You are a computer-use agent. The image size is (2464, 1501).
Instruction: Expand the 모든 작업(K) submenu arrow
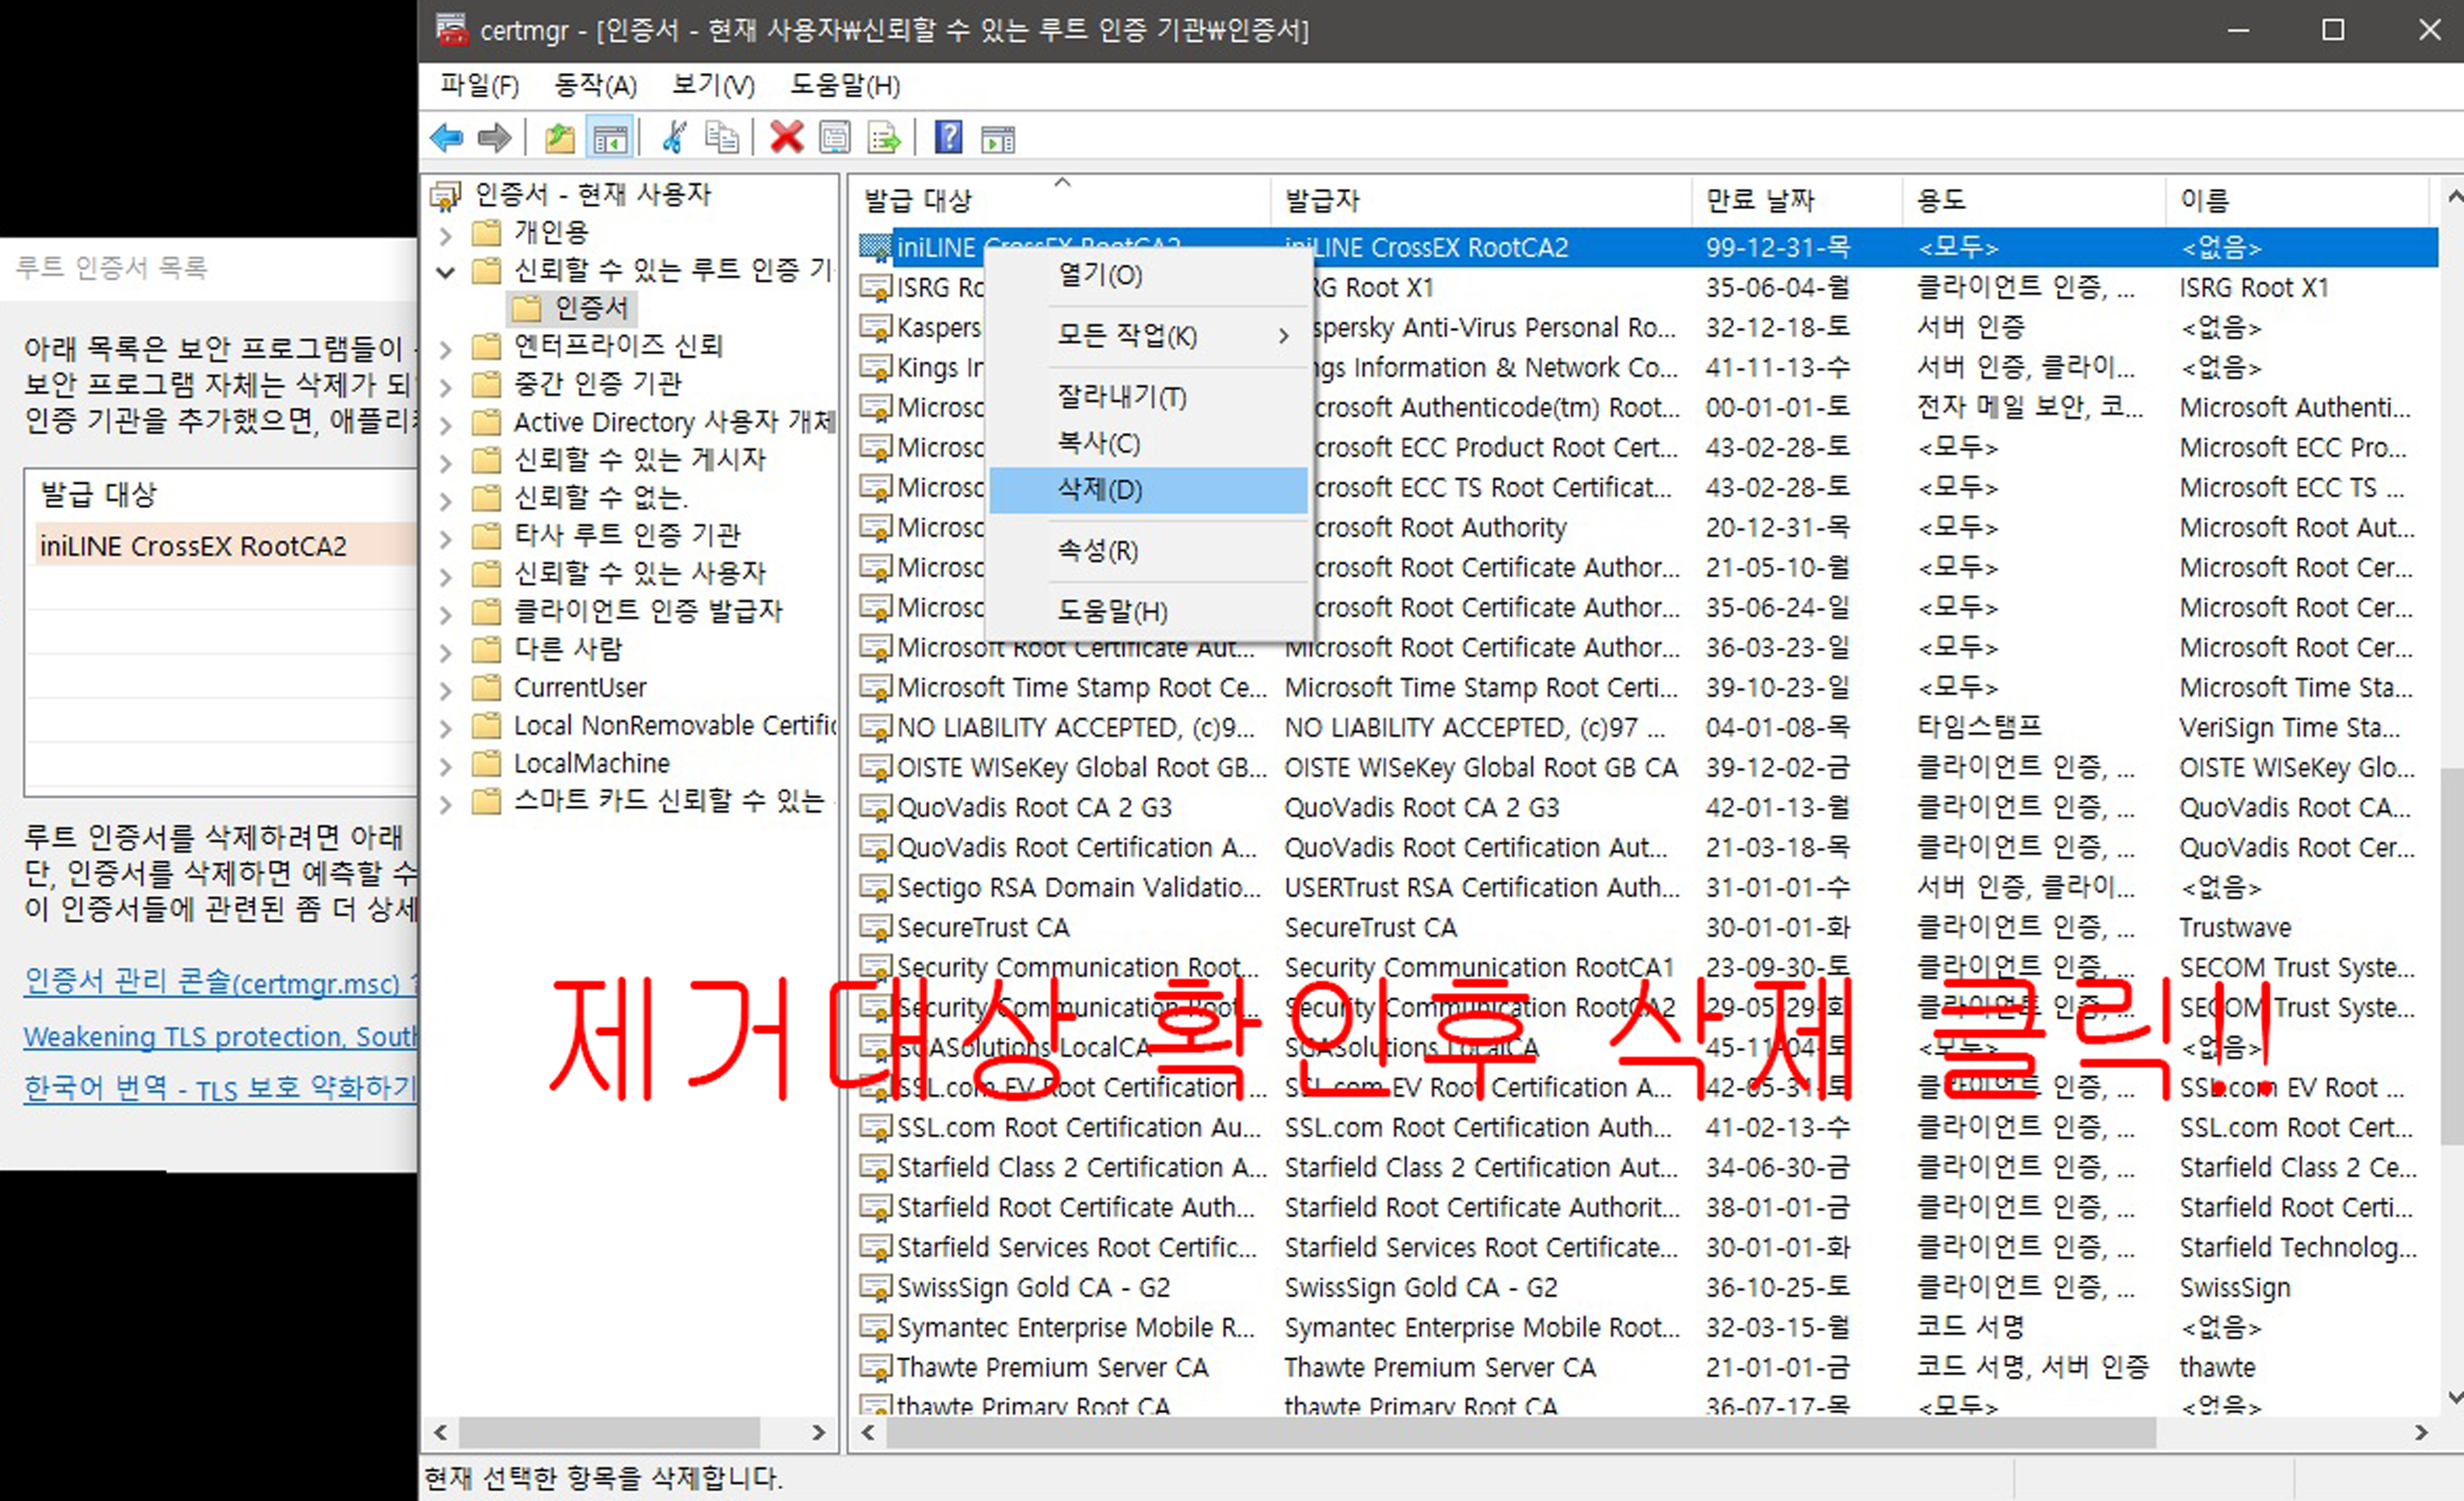1283,336
